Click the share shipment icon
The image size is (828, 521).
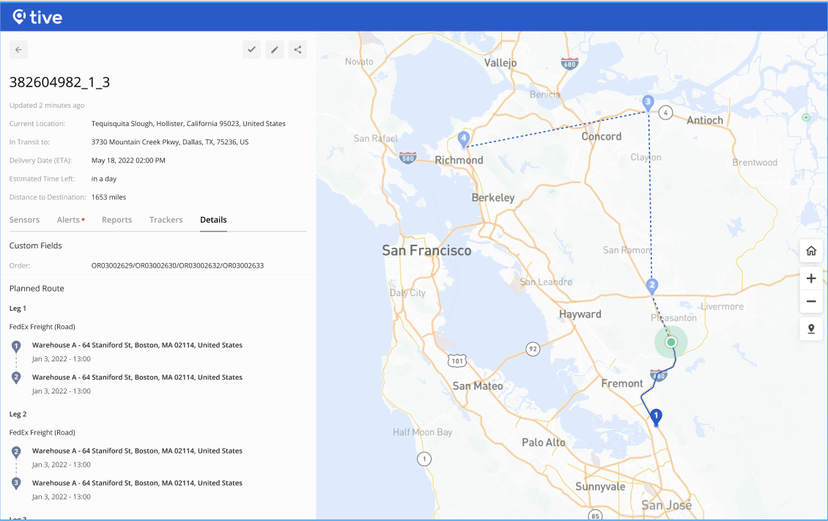pos(297,50)
